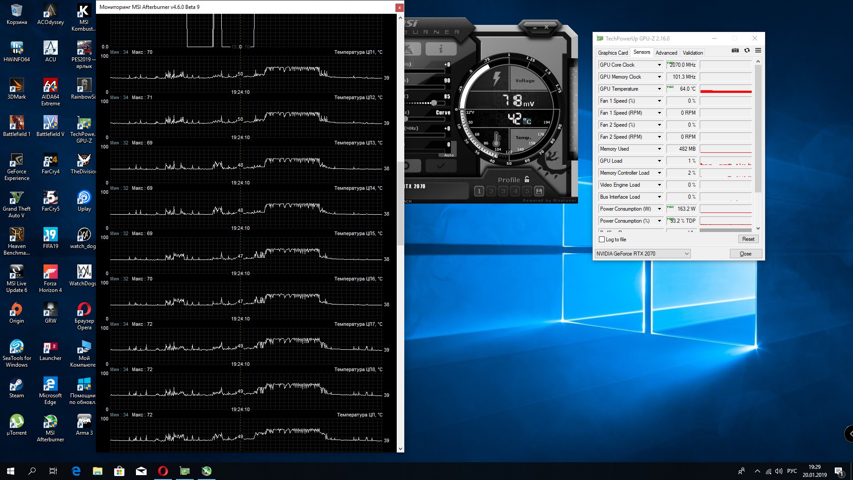
Task: Click the temperature limit slider handle
Action: point(434,103)
